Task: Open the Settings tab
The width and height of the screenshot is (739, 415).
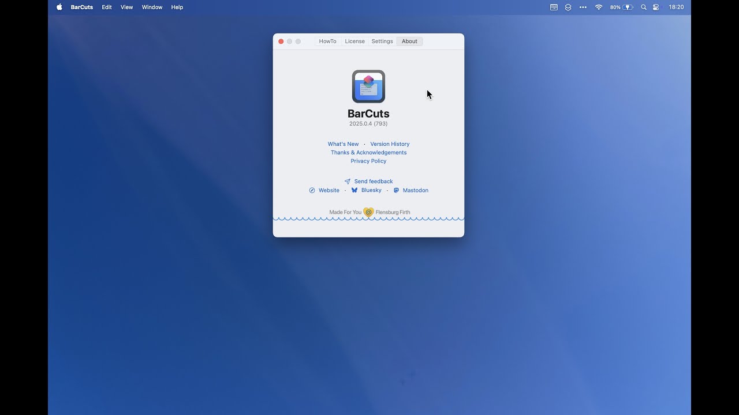Action: [382, 41]
